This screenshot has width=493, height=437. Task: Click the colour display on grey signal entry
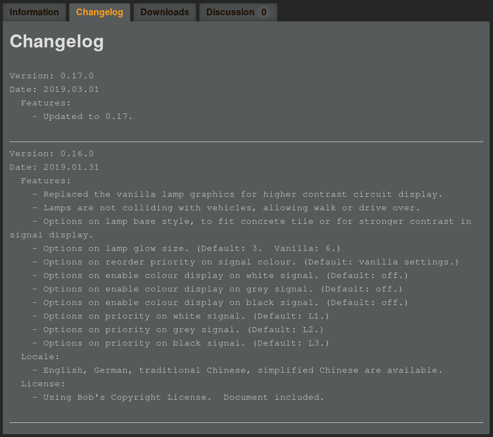[223, 289]
